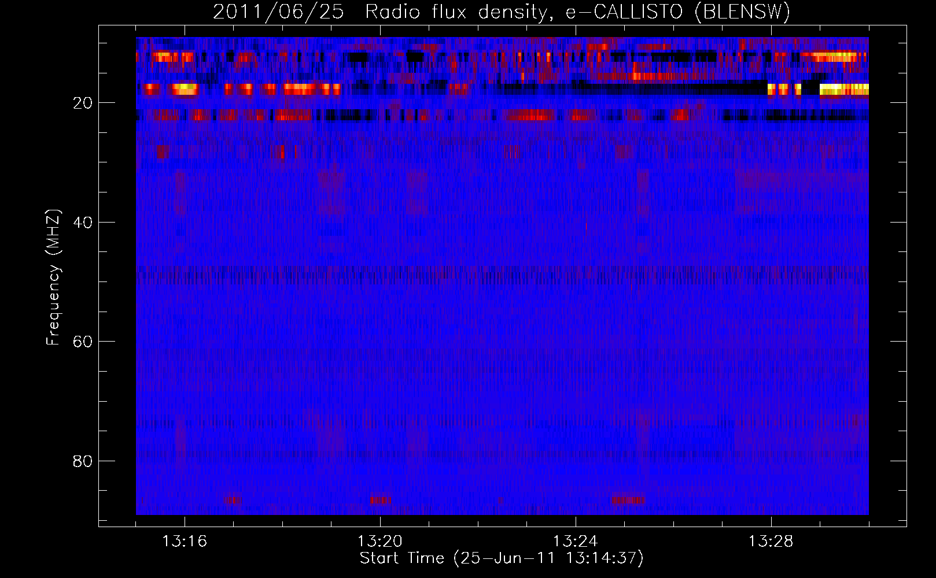Click the '13:24' time tick label

[576, 542]
